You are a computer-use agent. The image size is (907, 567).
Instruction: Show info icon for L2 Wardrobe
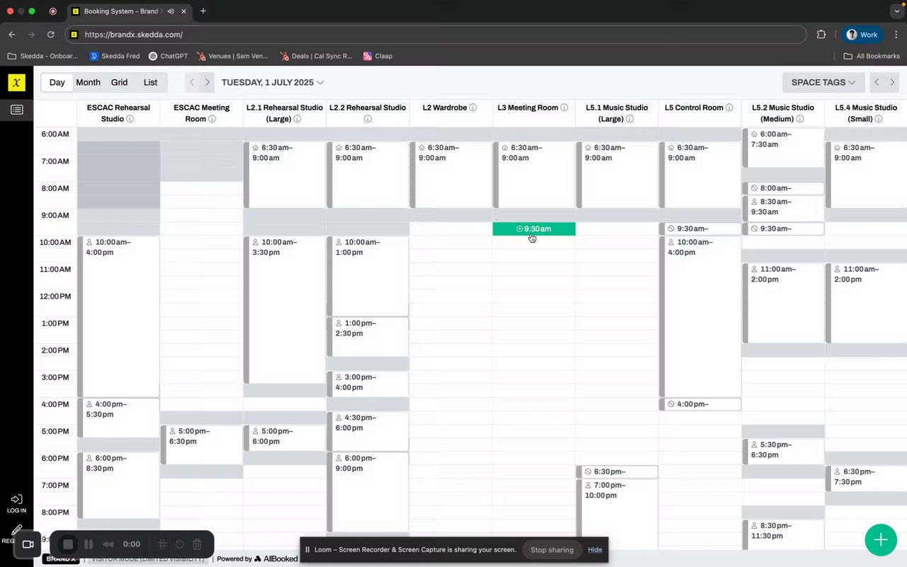473,108
